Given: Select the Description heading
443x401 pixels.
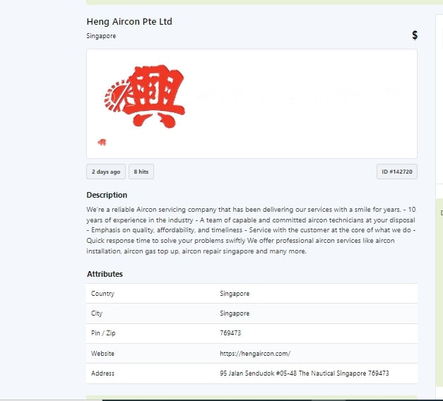Looking at the screenshot, I should [x=107, y=195].
